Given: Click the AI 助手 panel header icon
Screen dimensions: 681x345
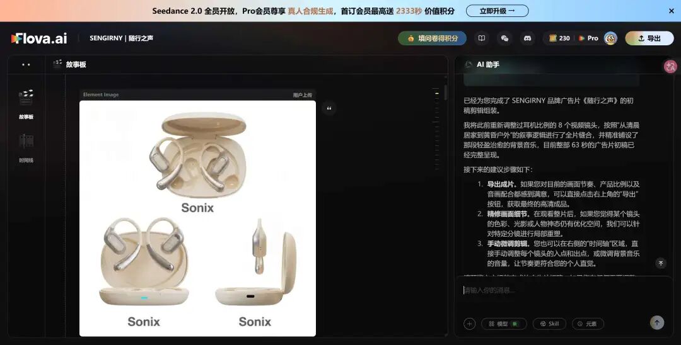Looking at the screenshot, I should pos(469,65).
